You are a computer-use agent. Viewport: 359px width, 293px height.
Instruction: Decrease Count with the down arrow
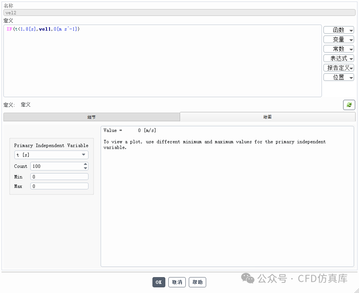click(x=85, y=168)
